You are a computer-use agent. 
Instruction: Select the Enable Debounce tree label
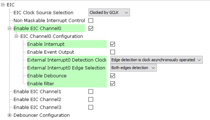[x=47, y=76]
